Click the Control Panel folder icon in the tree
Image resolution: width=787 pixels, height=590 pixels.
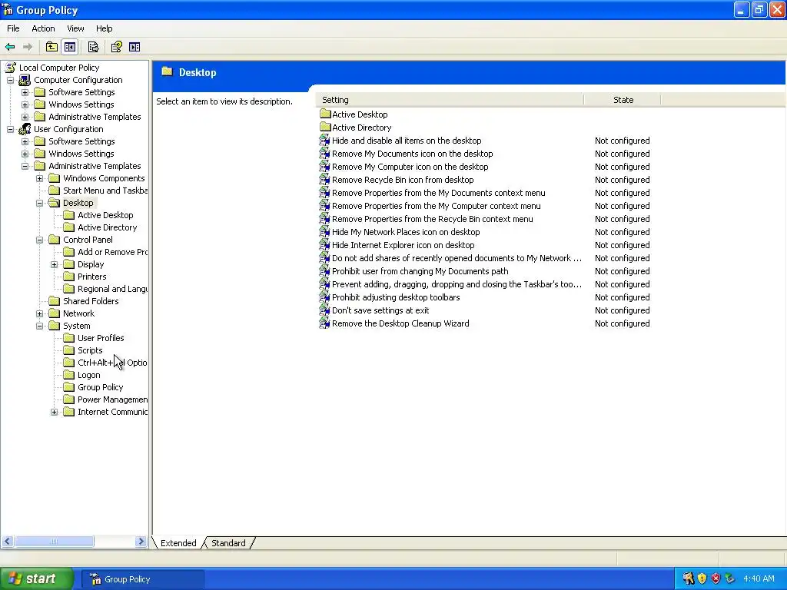click(55, 240)
